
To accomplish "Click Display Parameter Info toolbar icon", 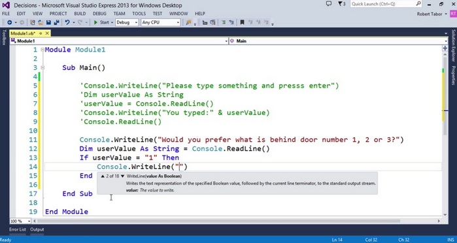I will (212, 22).
